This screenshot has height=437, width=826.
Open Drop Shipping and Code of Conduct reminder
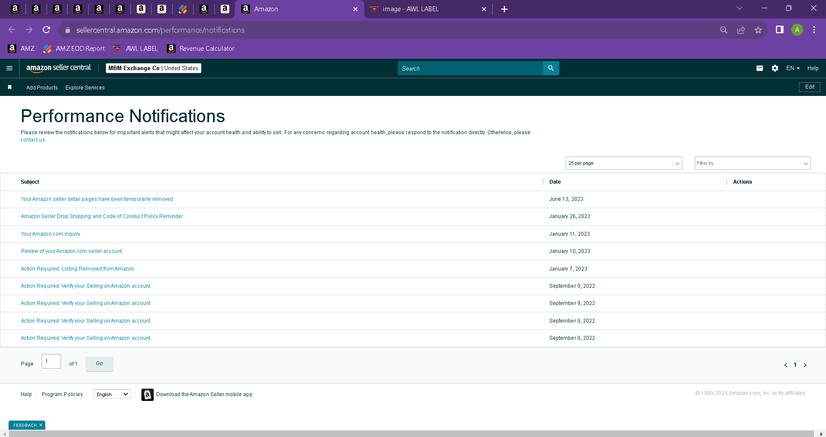pyautogui.click(x=102, y=216)
